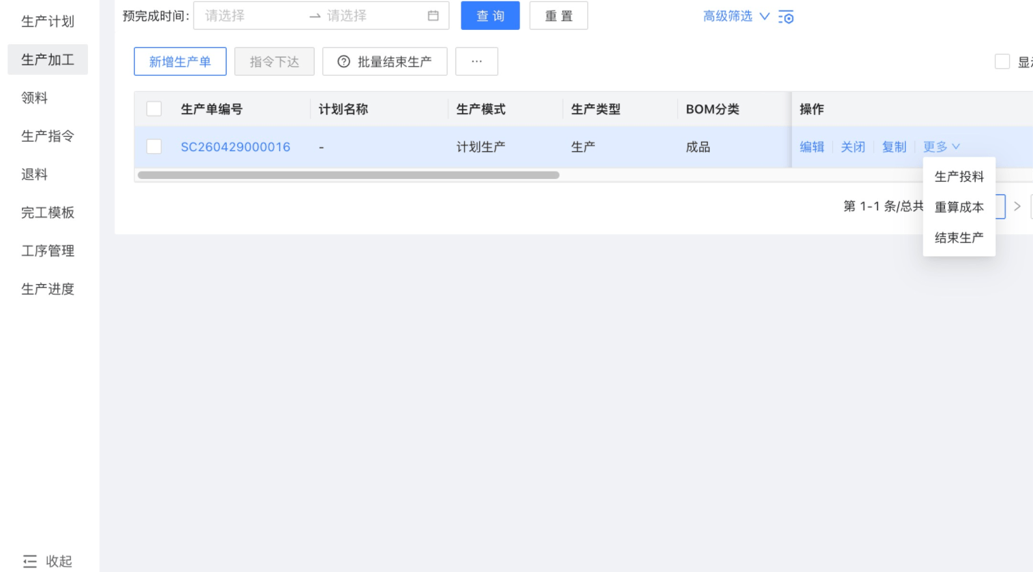This screenshot has height=572, width=1033.
Task: Open the ellipsis more-actions button
Action: point(476,61)
